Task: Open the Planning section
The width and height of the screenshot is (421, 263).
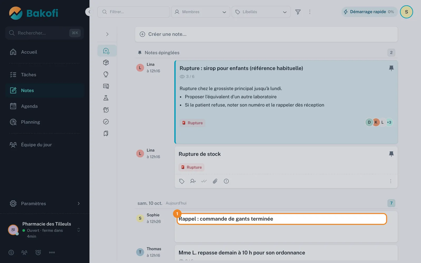Action: click(x=45, y=122)
